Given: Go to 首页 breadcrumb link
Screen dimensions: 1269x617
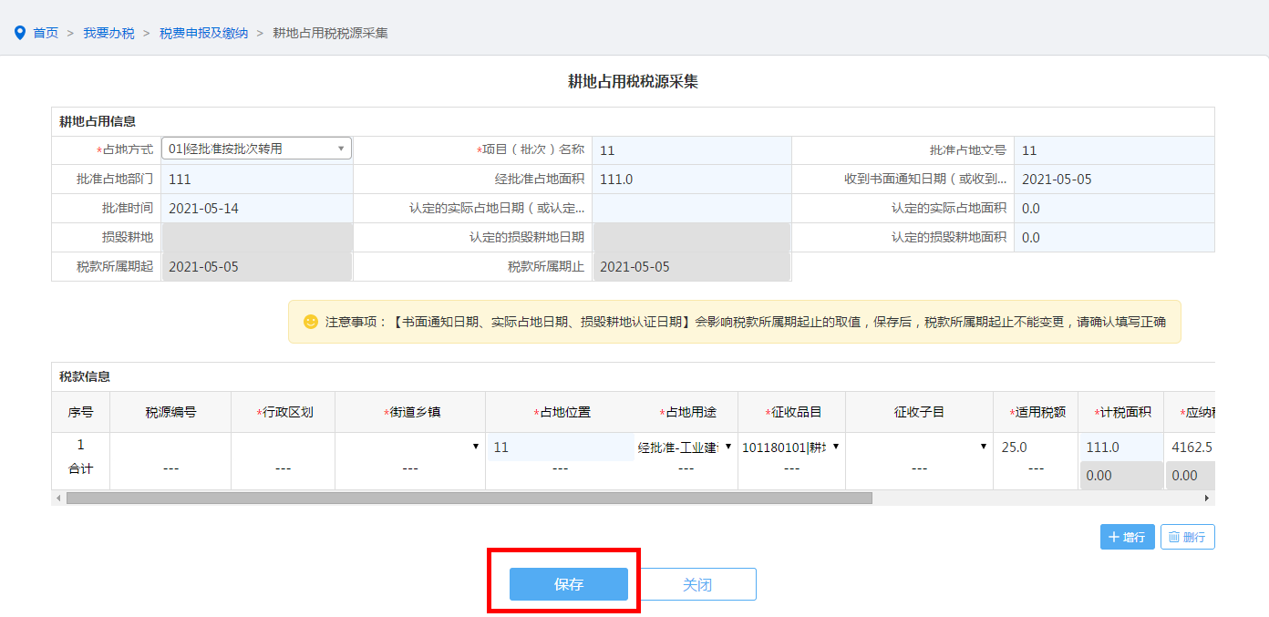Looking at the screenshot, I should point(46,33).
